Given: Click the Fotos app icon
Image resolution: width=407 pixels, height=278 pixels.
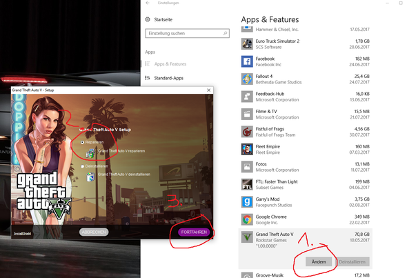Looking at the screenshot, I should tap(247, 167).
